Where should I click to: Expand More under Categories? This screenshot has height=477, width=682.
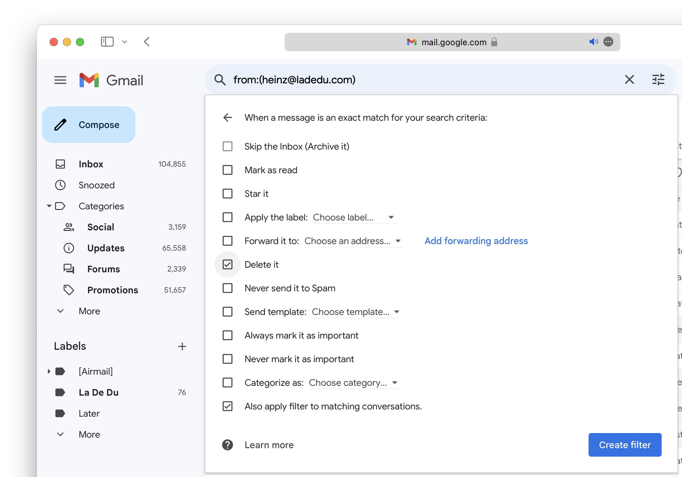point(89,311)
